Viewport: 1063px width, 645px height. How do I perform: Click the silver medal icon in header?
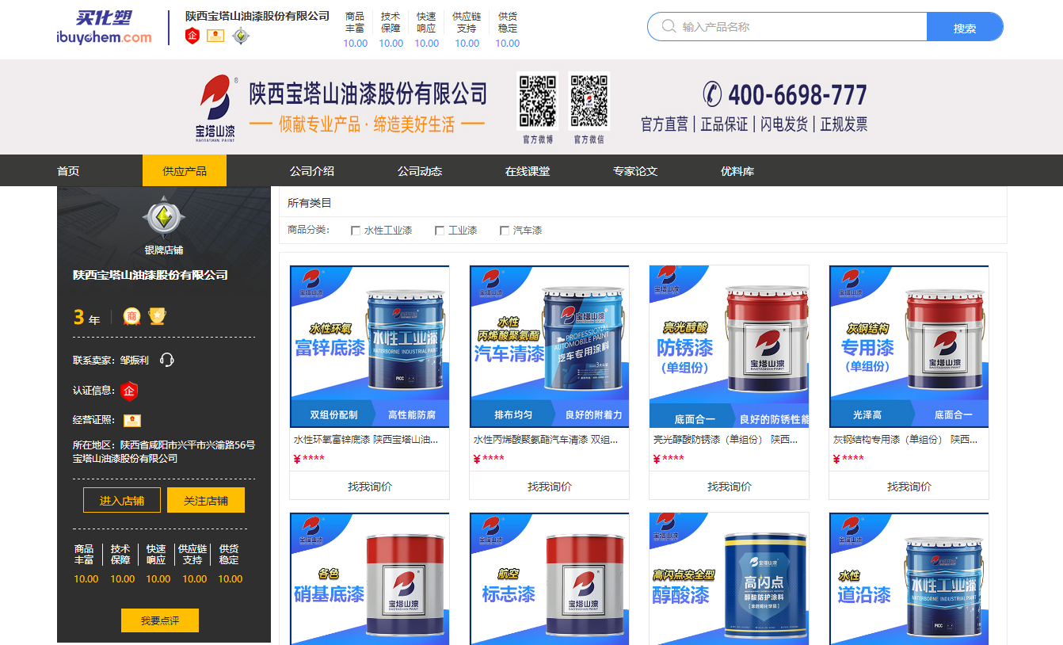(x=241, y=36)
